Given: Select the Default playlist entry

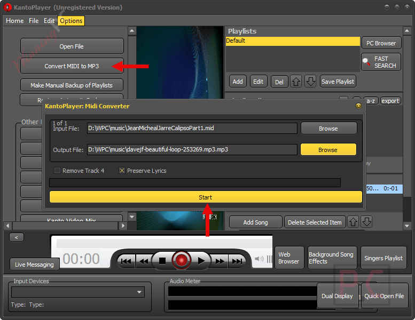Looking at the screenshot, I should 293,41.
